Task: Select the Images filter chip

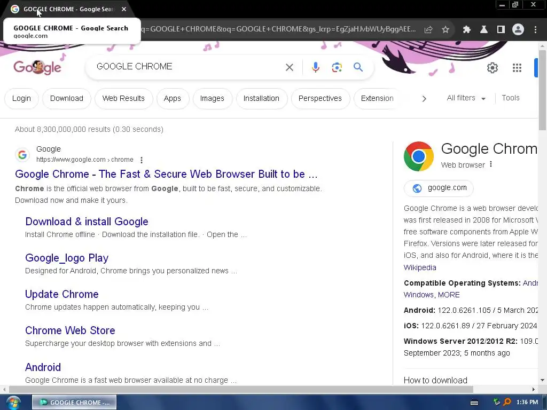Action: click(212, 99)
